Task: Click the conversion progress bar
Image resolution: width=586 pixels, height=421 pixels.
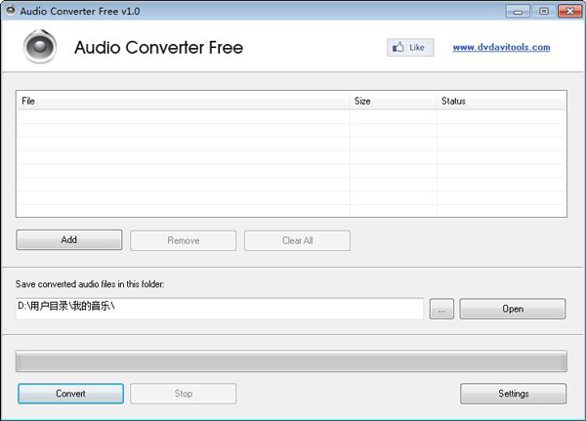Action: coord(291,361)
